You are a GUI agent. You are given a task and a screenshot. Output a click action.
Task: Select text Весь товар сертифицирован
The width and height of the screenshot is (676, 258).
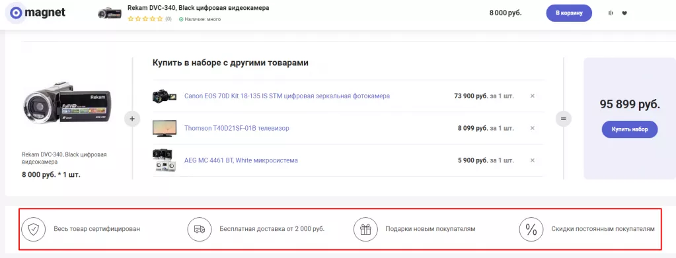pyautogui.click(x=97, y=229)
